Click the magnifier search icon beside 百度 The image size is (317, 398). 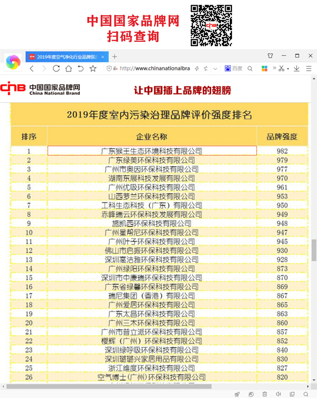click(x=250, y=68)
